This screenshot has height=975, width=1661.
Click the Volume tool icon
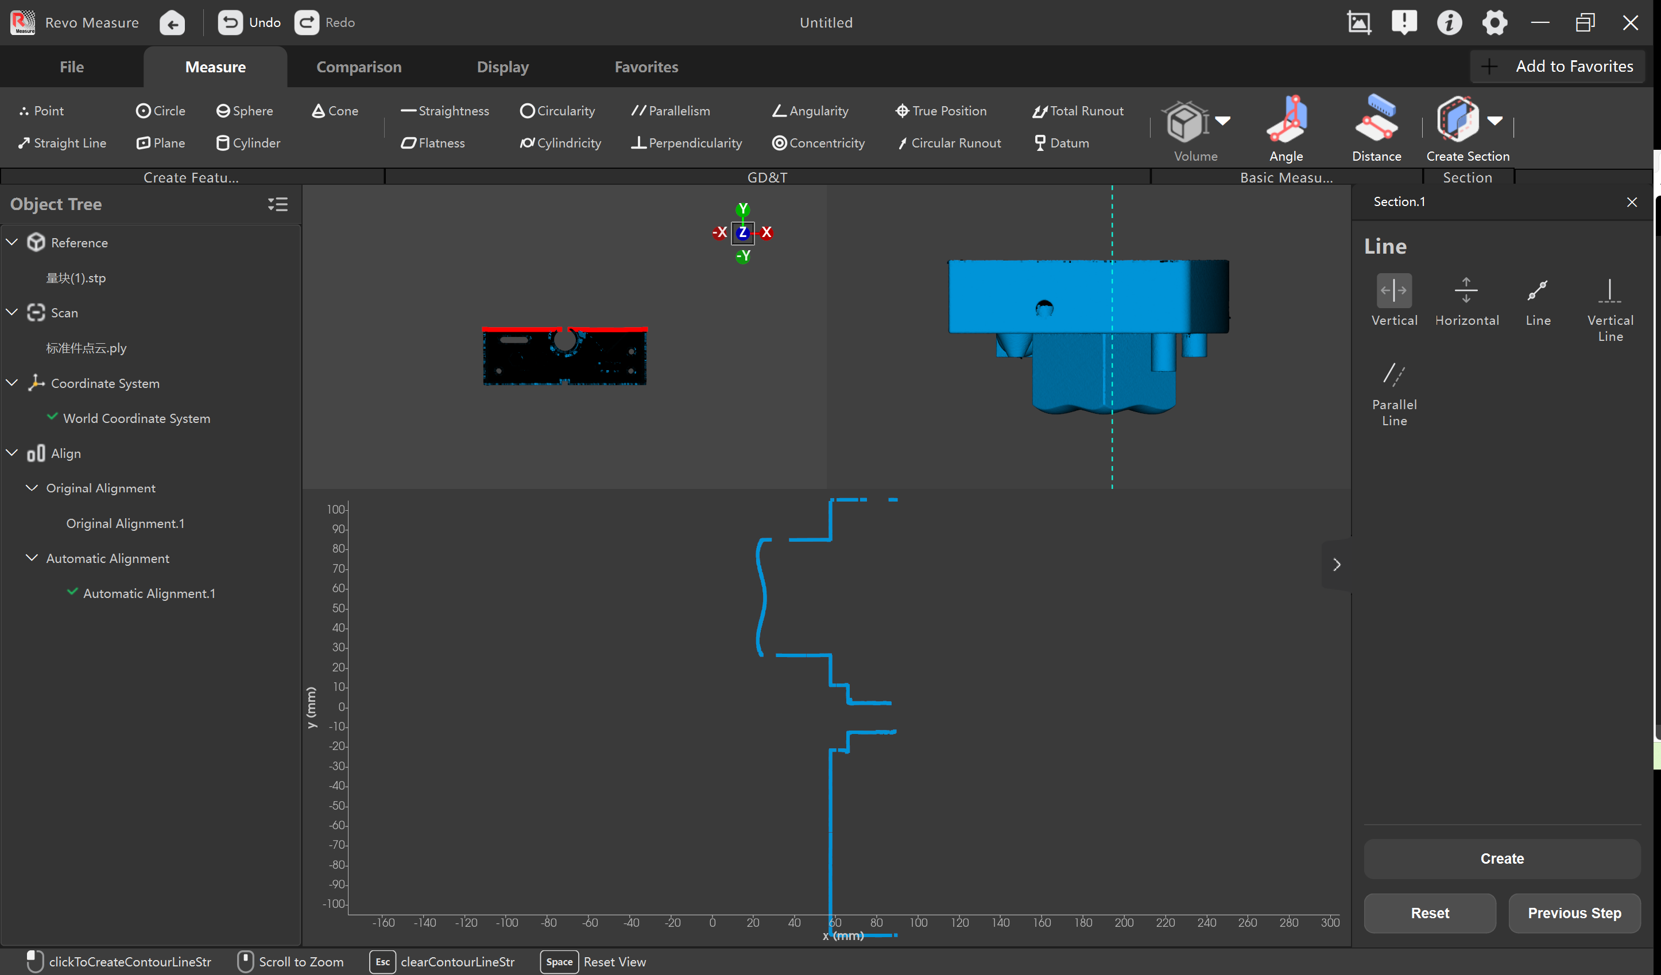coord(1186,122)
